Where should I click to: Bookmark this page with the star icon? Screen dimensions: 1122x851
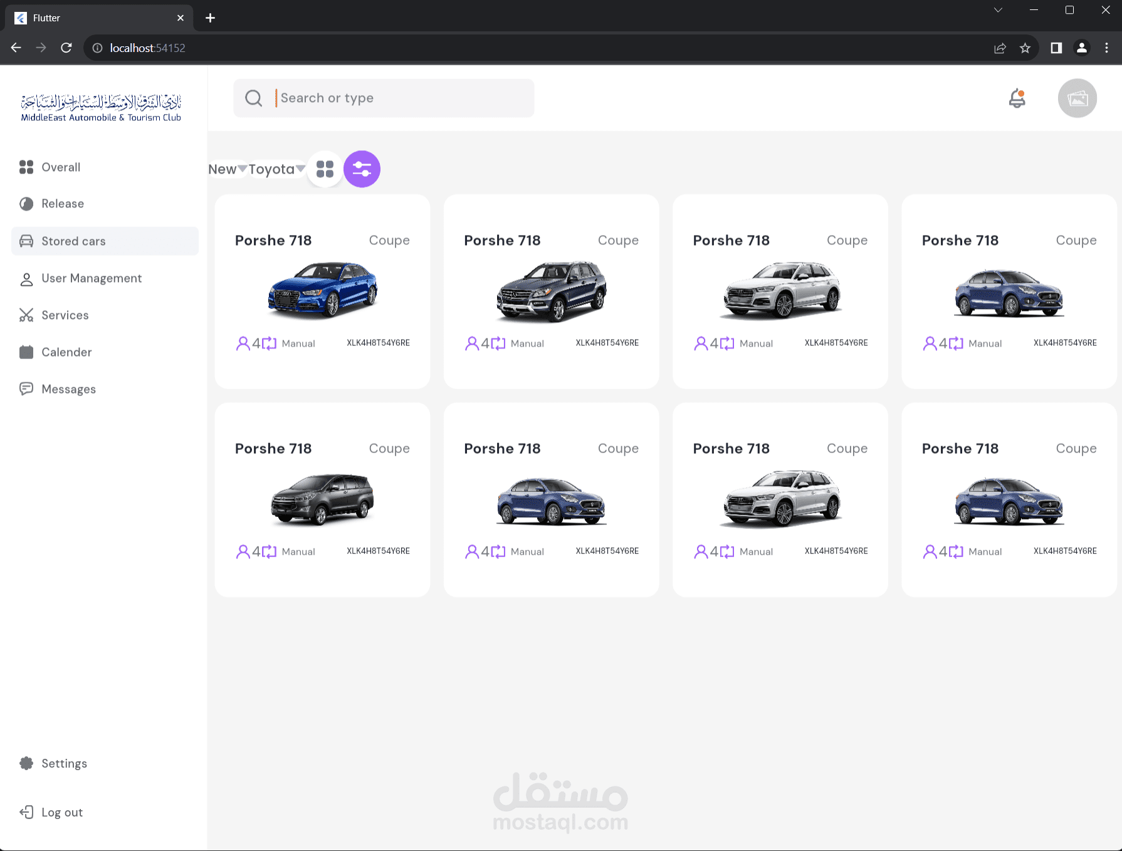(x=1025, y=48)
